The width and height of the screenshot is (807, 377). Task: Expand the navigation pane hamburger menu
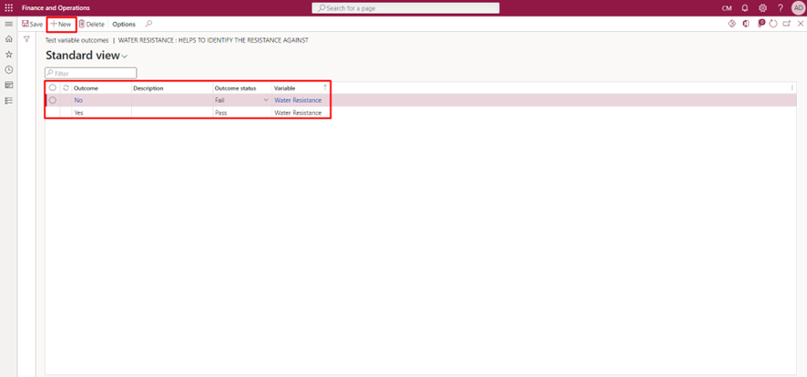click(x=9, y=25)
